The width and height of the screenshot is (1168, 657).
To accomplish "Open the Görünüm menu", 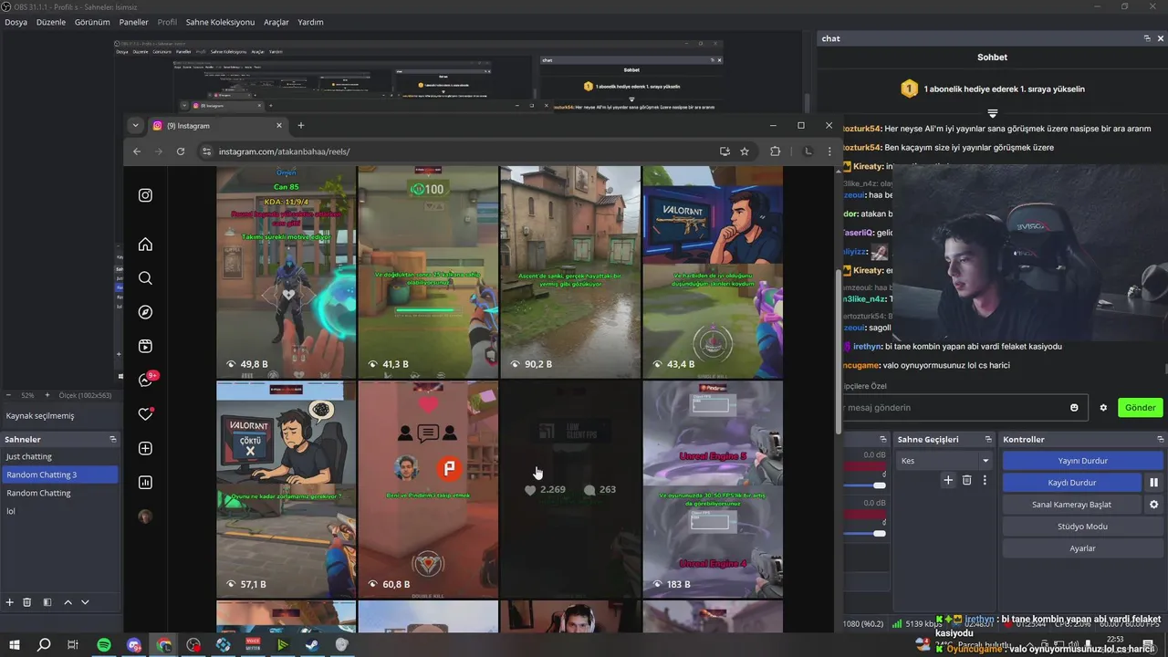I will [x=92, y=22].
